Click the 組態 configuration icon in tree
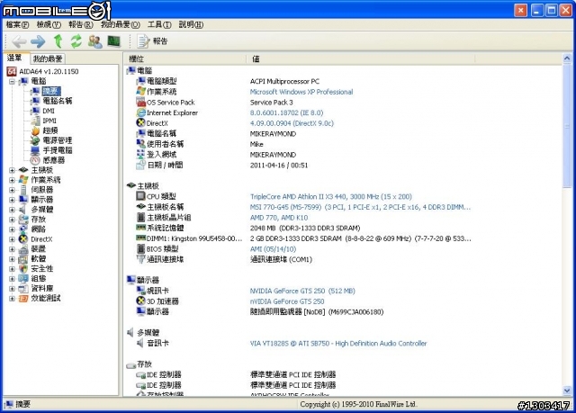This screenshot has width=576, height=413. [23, 279]
